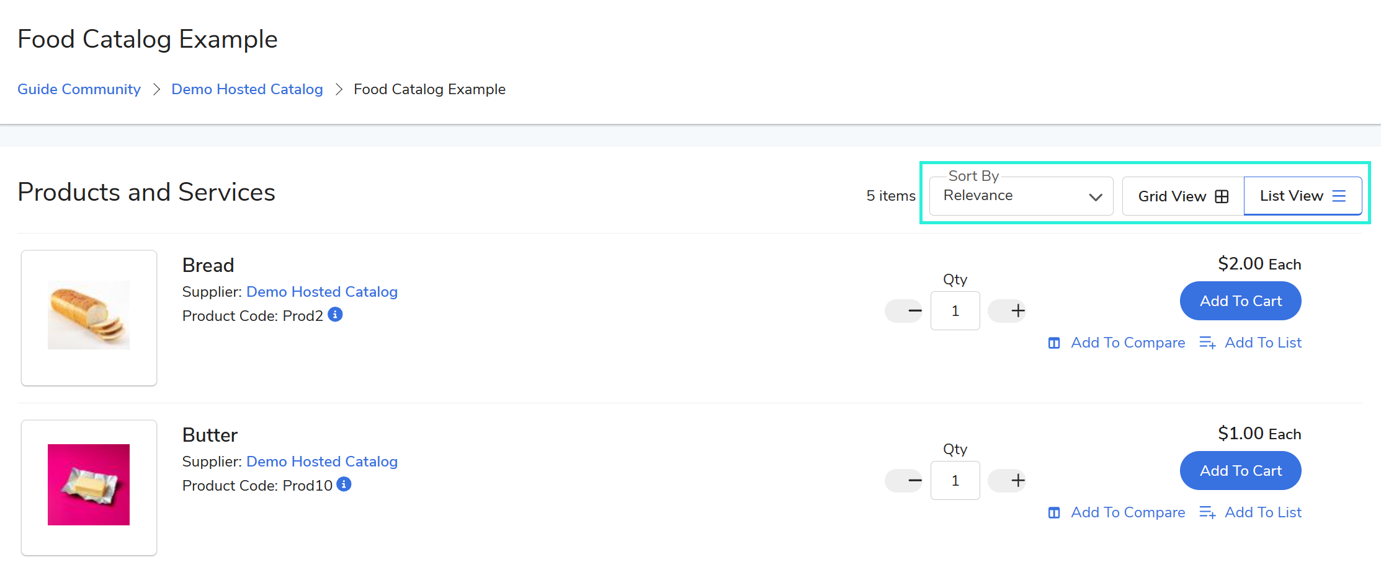Click Add To Compare for Butter

pyautogui.click(x=1127, y=513)
